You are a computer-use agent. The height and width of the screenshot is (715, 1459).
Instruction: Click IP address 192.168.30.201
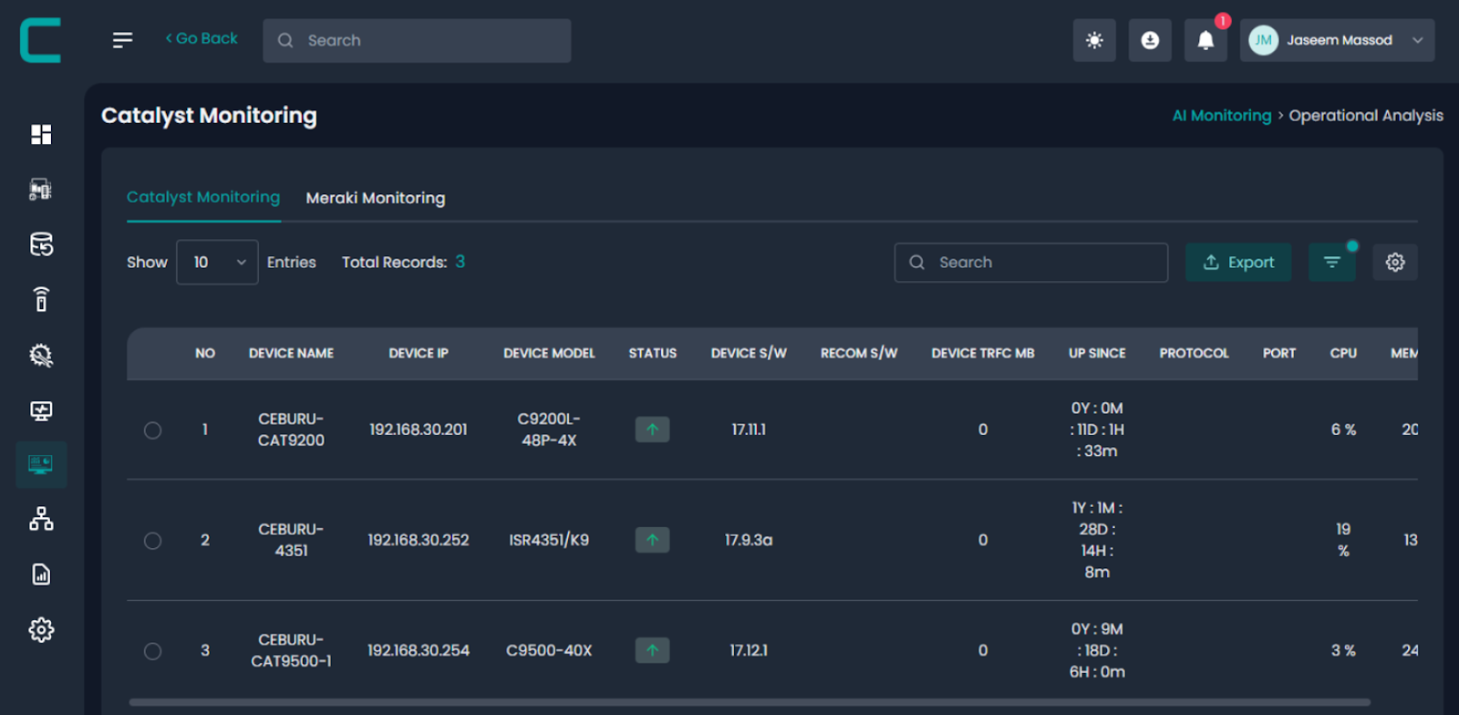click(x=419, y=430)
